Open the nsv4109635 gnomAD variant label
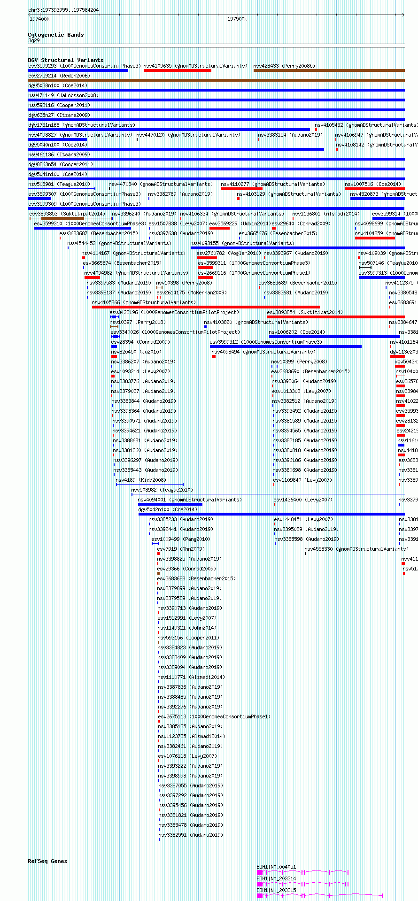The width and height of the screenshot is (418, 901). pyautogui.click(x=195, y=66)
